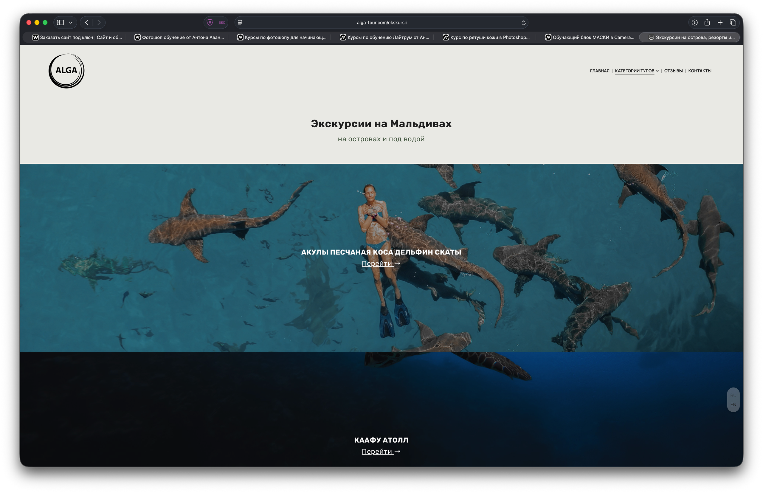Switch site language to RU
The width and height of the screenshot is (763, 493).
(x=733, y=395)
